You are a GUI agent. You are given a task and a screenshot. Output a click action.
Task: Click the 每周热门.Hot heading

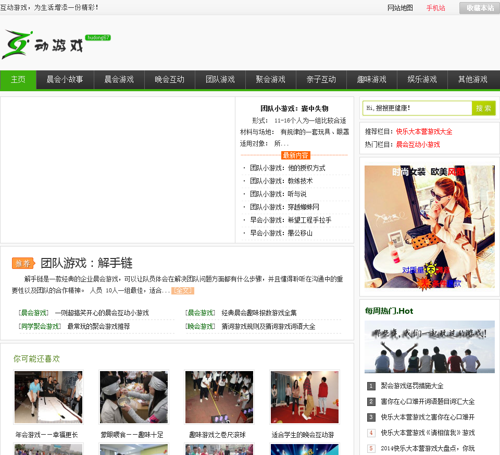389,311
